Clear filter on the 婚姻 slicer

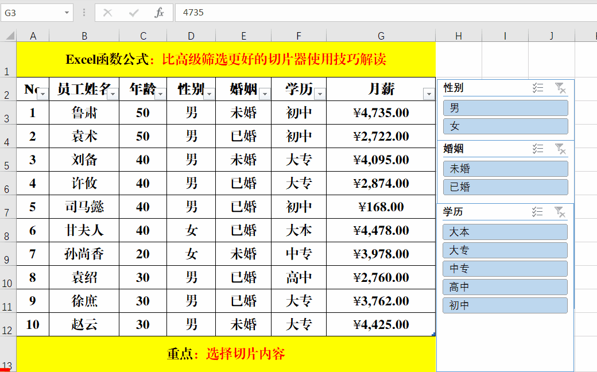tap(560, 149)
